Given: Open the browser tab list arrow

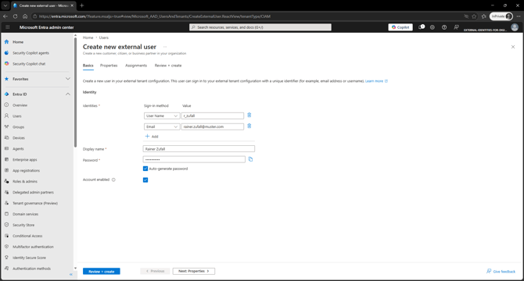Looking at the screenshot, I should [5, 5].
